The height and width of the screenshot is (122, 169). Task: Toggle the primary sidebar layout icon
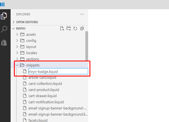(x=2, y=4)
